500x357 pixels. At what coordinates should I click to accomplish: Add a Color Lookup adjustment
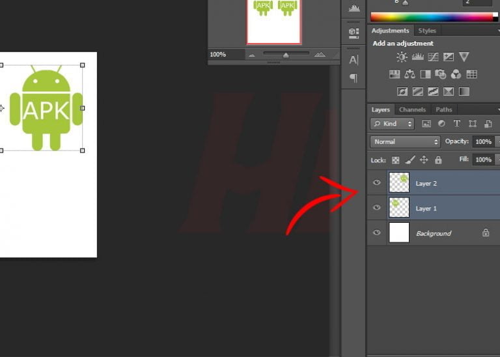[x=471, y=74]
